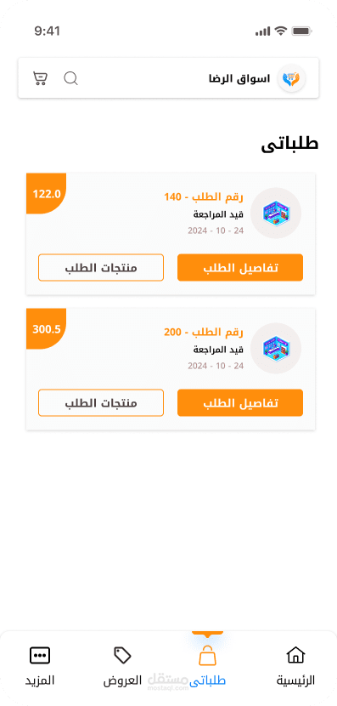Open order 200 store thumbnail
The height and width of the screenshot is (706, 337).
(x=275, y=348)
